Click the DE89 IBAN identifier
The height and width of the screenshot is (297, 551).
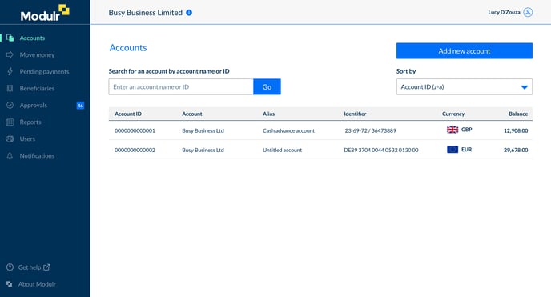[381, 150]
